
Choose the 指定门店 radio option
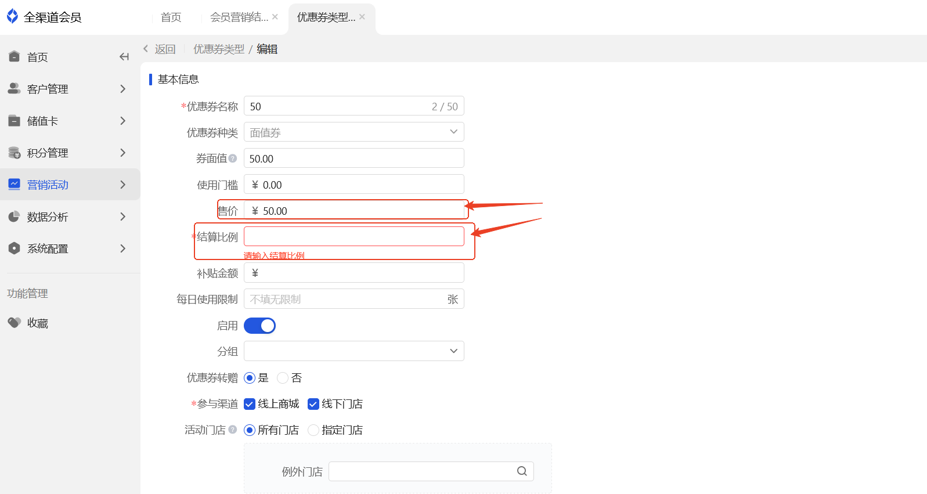(x=313, y=430)
